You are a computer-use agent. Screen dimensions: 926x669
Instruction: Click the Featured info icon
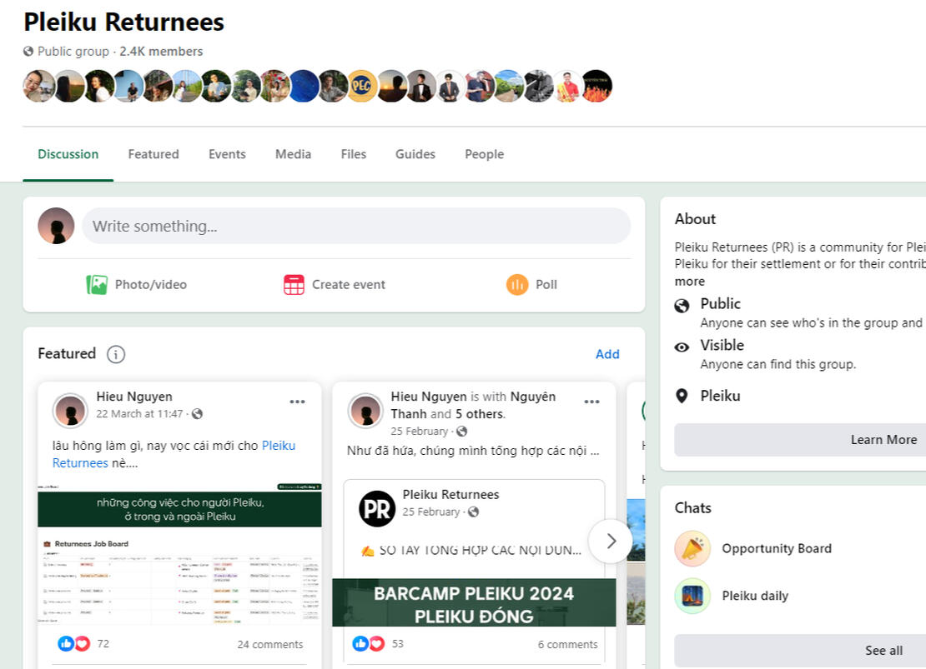[x=116, y=354]
